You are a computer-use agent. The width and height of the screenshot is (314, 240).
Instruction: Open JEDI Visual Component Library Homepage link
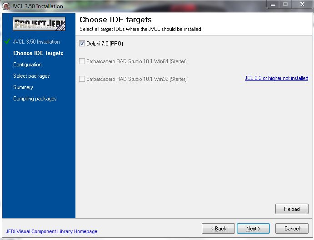pyautogui.click(x=51, y=231)
